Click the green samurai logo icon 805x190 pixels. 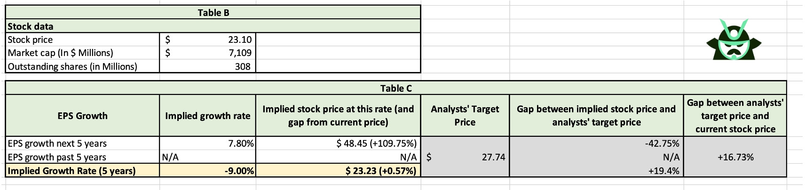(734, 40)
